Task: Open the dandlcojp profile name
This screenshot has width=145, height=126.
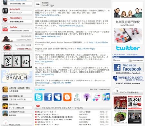Action: (x=48, y=5)
